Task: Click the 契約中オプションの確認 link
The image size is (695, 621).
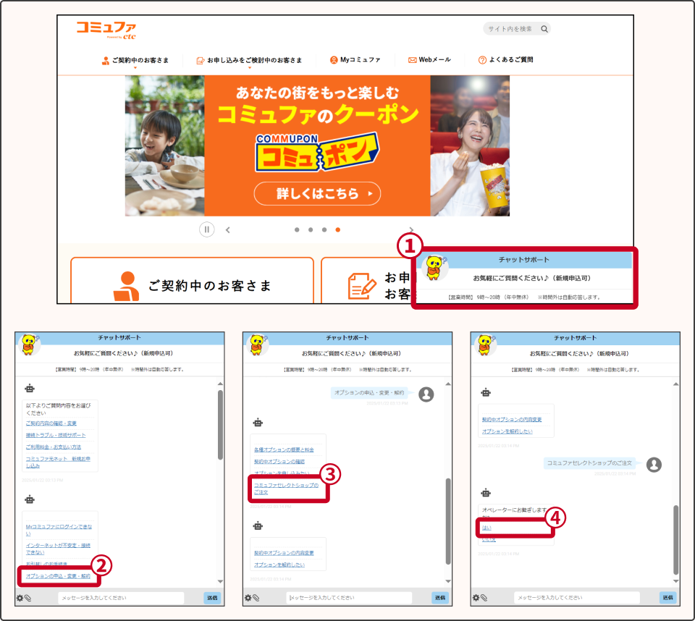Action: tap(279, 462)
